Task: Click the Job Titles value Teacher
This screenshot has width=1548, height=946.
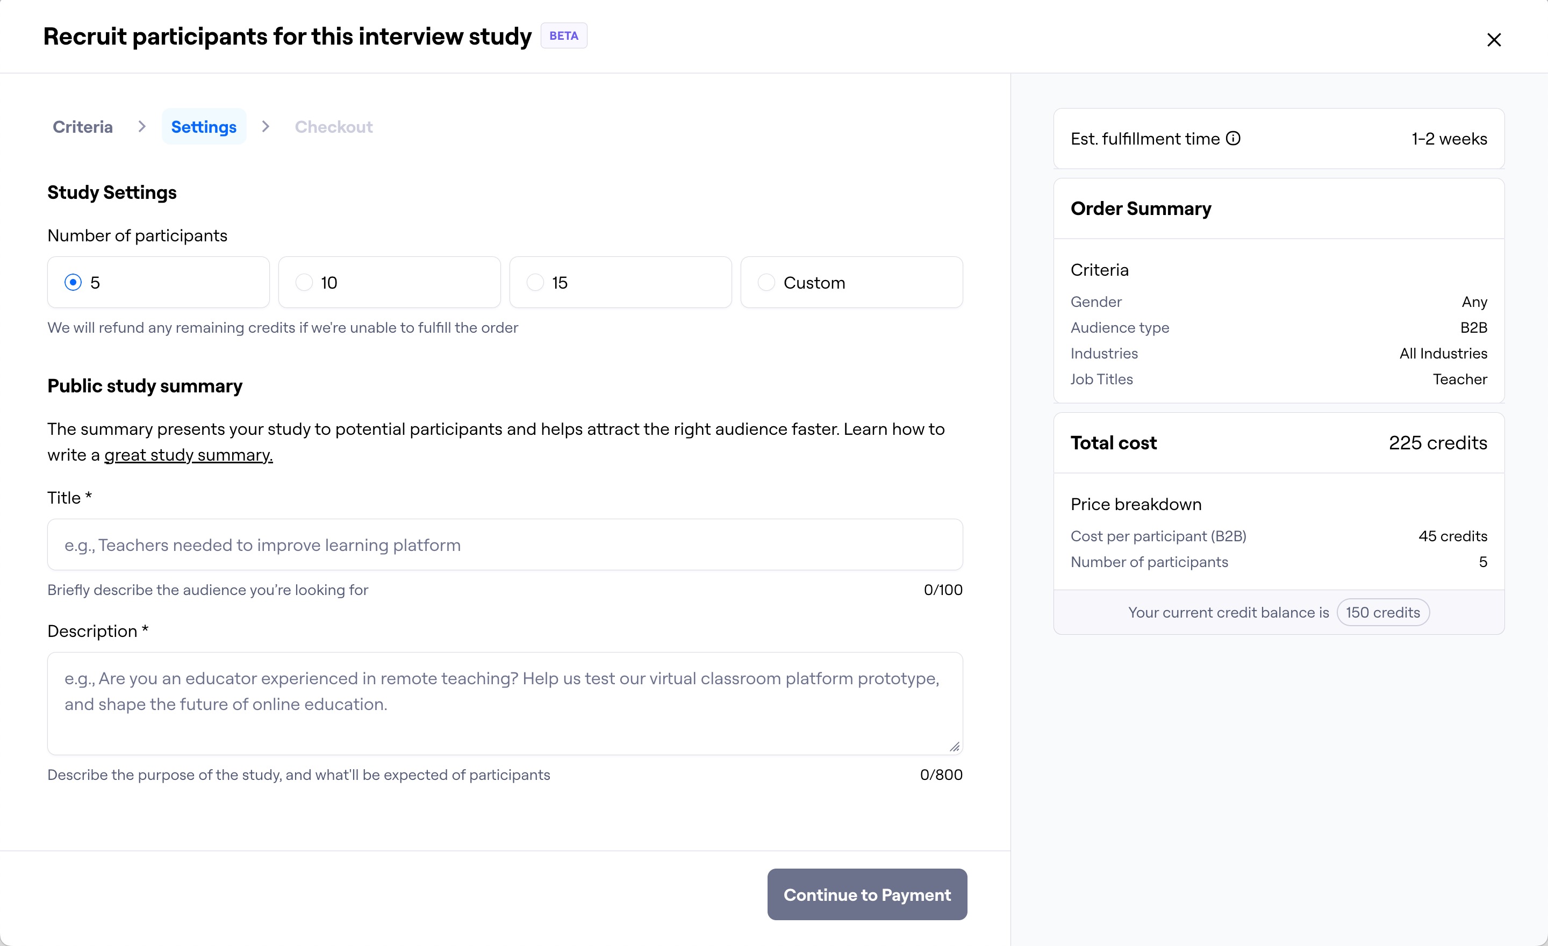Action: point(1460,379)
